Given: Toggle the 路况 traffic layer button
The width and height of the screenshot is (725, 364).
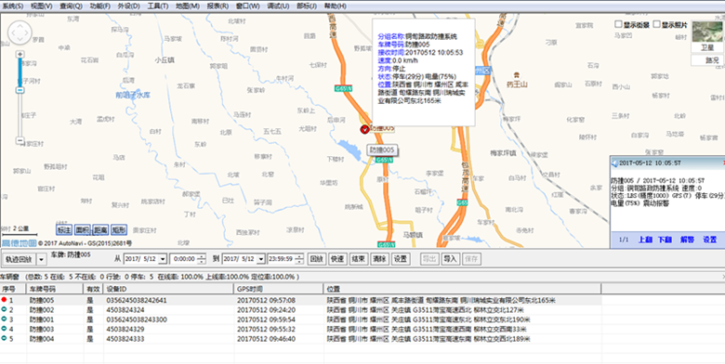Looking at the screenshot, I should 707,60.
